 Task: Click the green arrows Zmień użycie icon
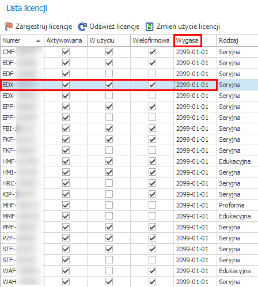[149, 27]
